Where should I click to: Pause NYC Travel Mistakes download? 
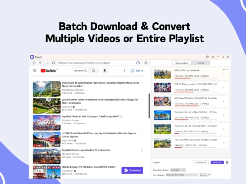click(224, 102)
